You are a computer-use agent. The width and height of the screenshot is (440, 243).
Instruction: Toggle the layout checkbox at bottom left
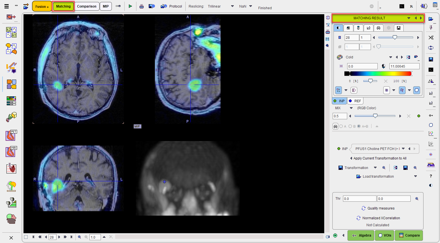coord(26,237)
